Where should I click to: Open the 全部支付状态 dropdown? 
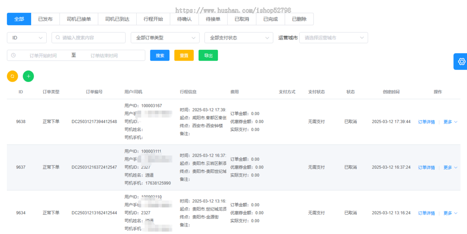pyautogui.click(x=239, y=38)
